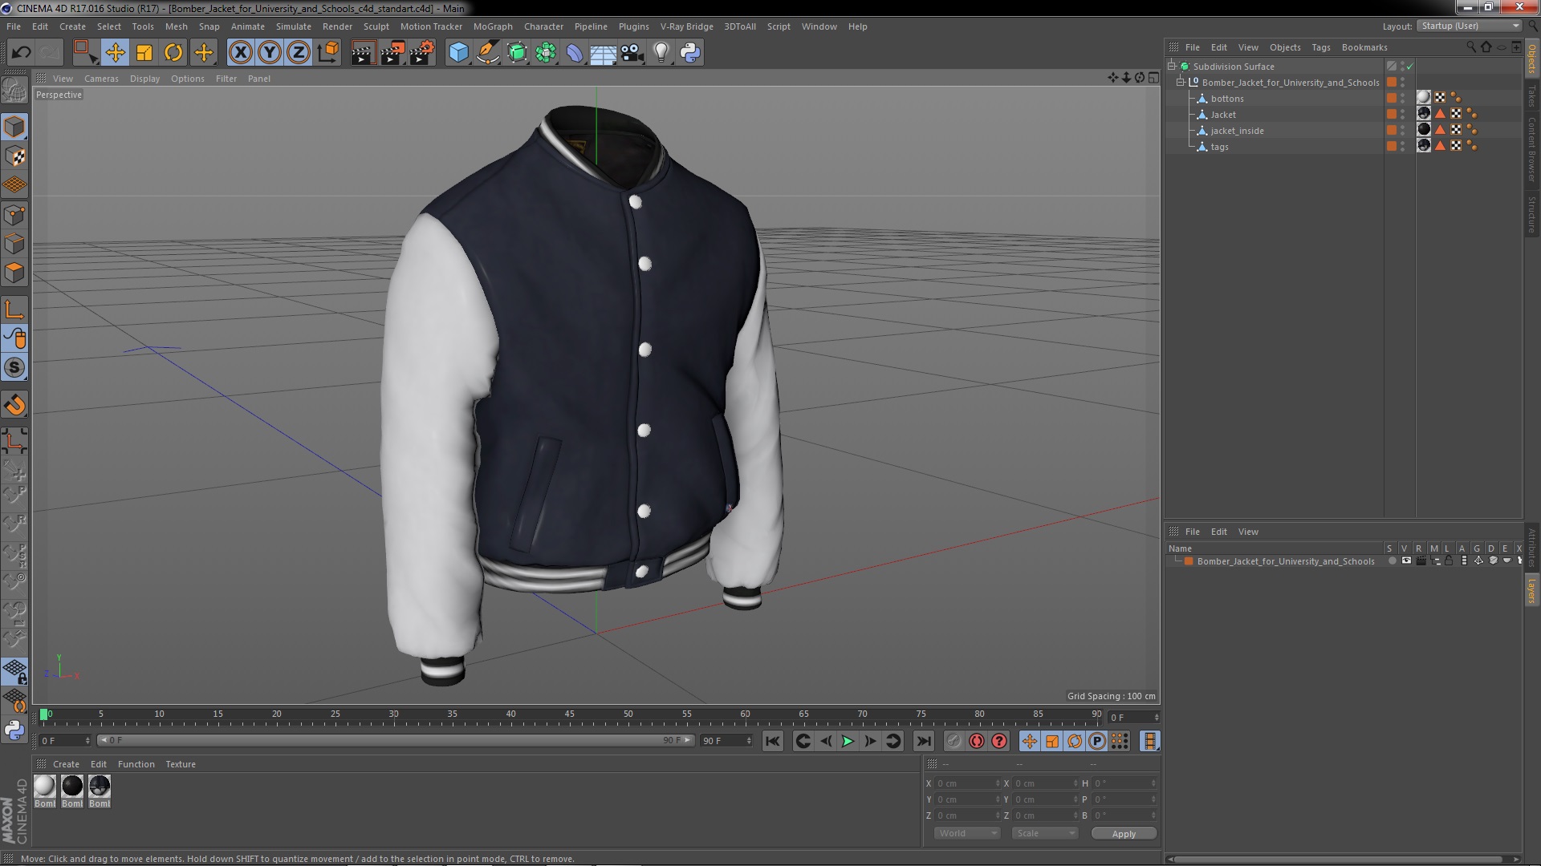The width and height of the screenshot is (1541, 866).
Task: Click frame 45 on timeline ruler
Action: pyautogui.click(x=569, y=714)
